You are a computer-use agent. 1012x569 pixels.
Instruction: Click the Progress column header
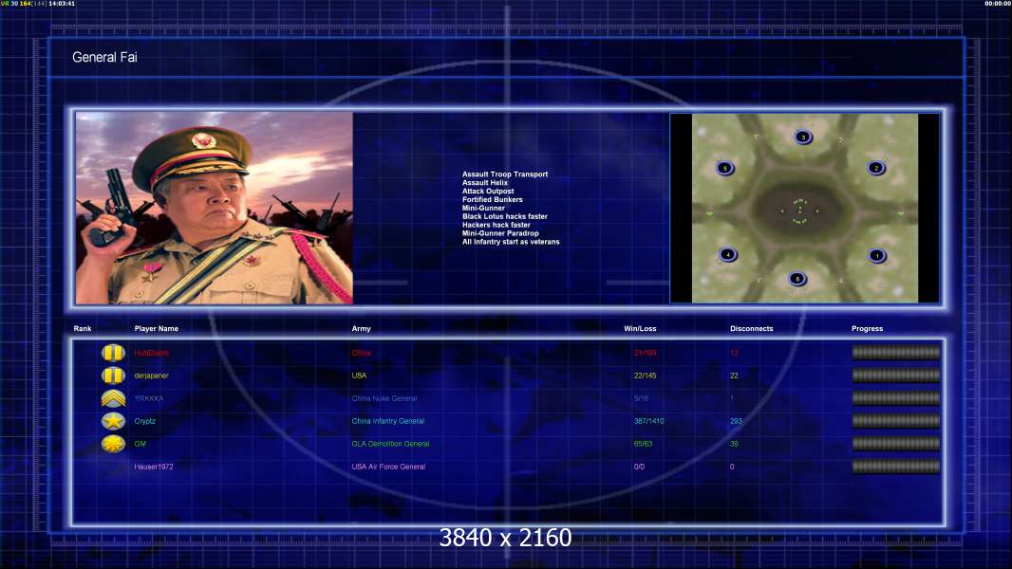click(867, 329)
